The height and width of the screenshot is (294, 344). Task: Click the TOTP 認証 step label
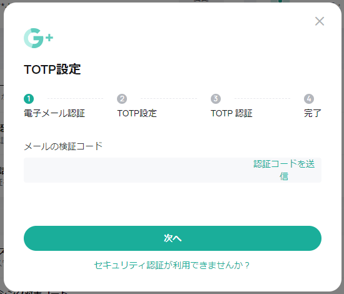pos(231,113)
